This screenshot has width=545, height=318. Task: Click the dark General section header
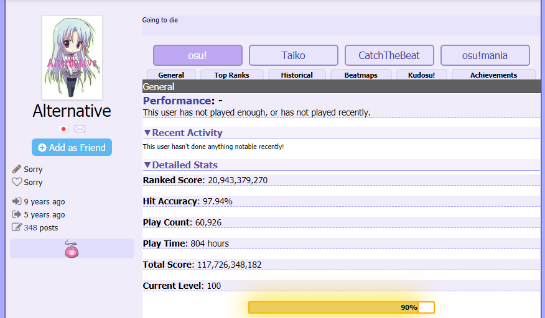coord(342,86)
